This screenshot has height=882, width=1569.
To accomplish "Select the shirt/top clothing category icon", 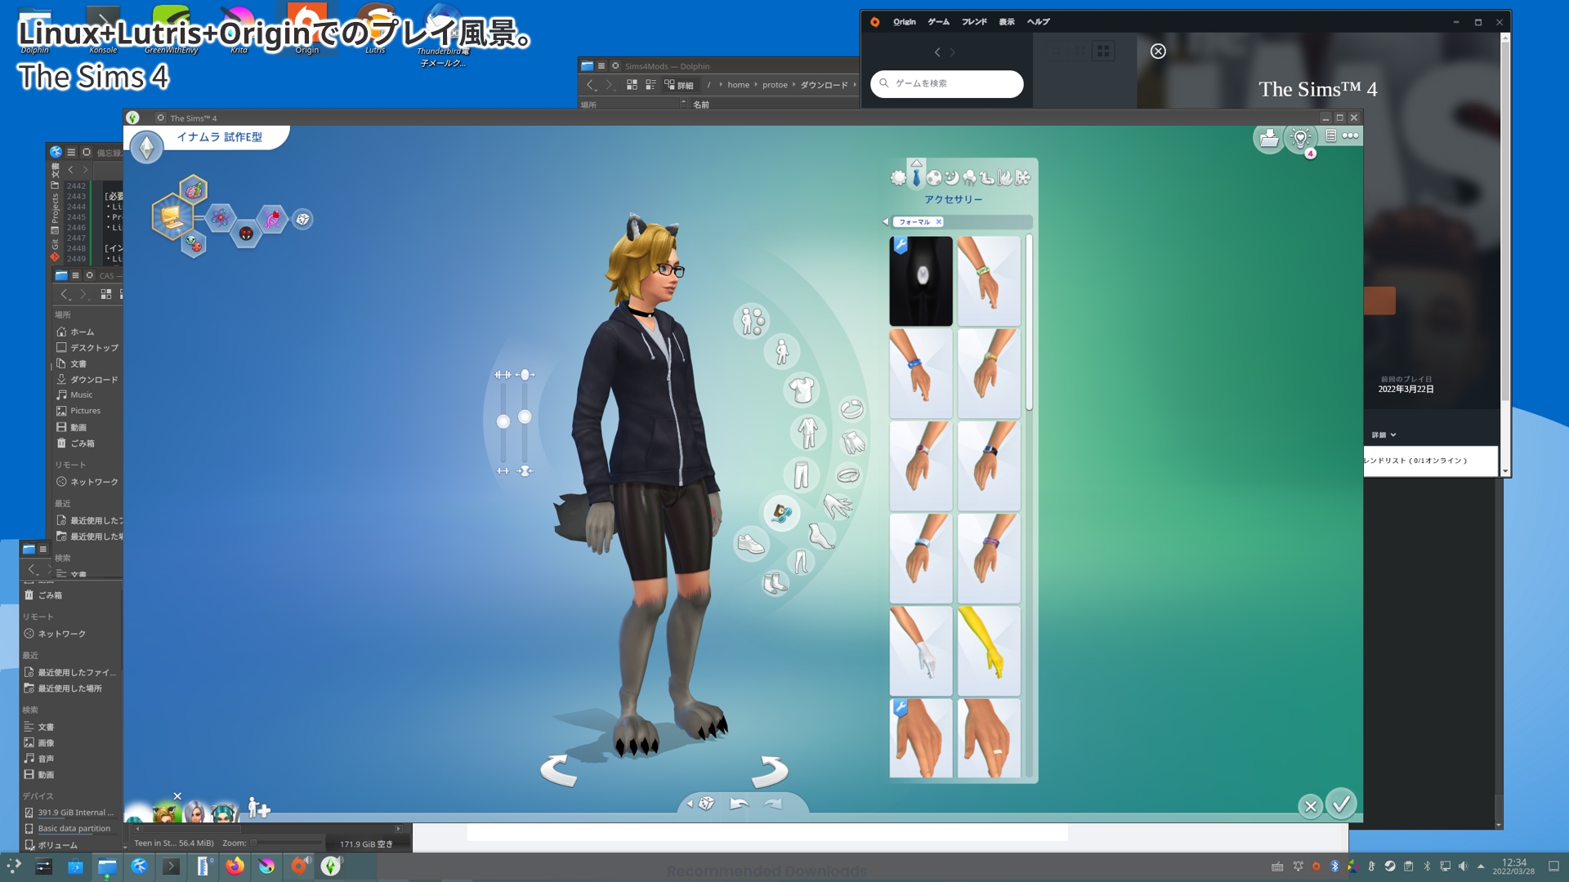I will (x=802, y=386).
